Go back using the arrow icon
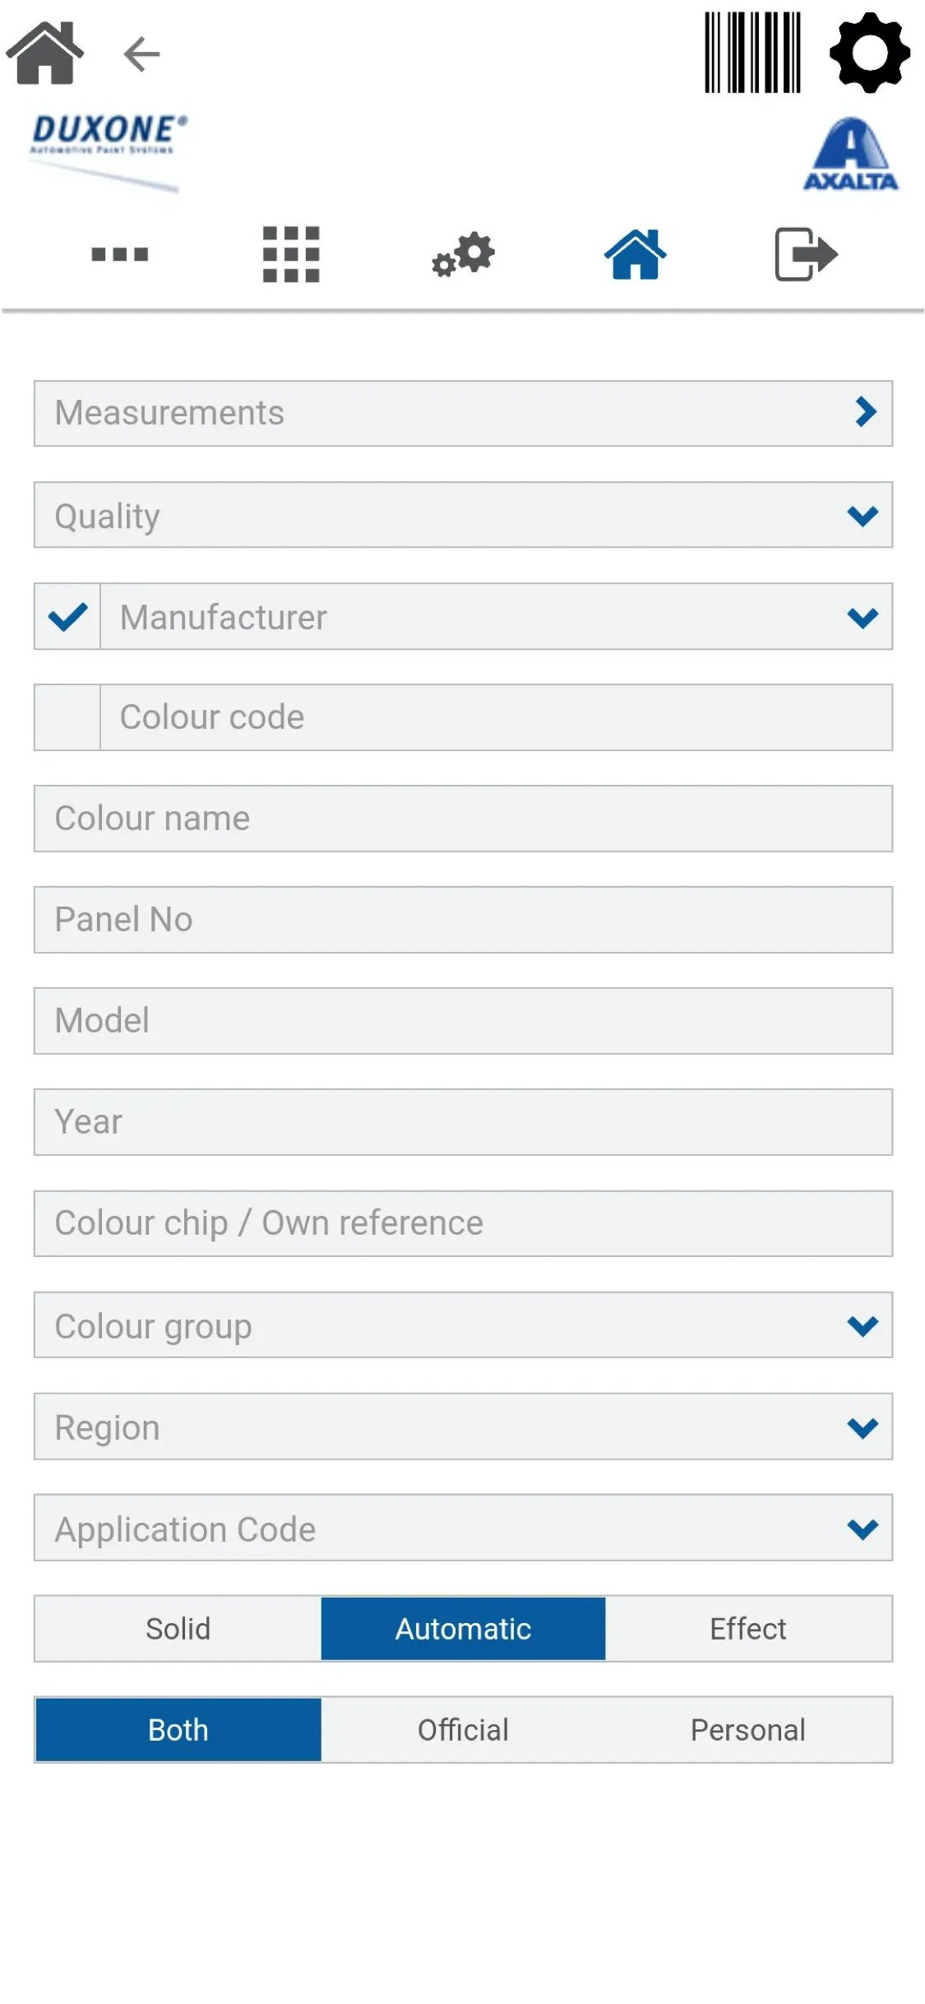This screenshot has width=925, height=2004. (141, 54)
